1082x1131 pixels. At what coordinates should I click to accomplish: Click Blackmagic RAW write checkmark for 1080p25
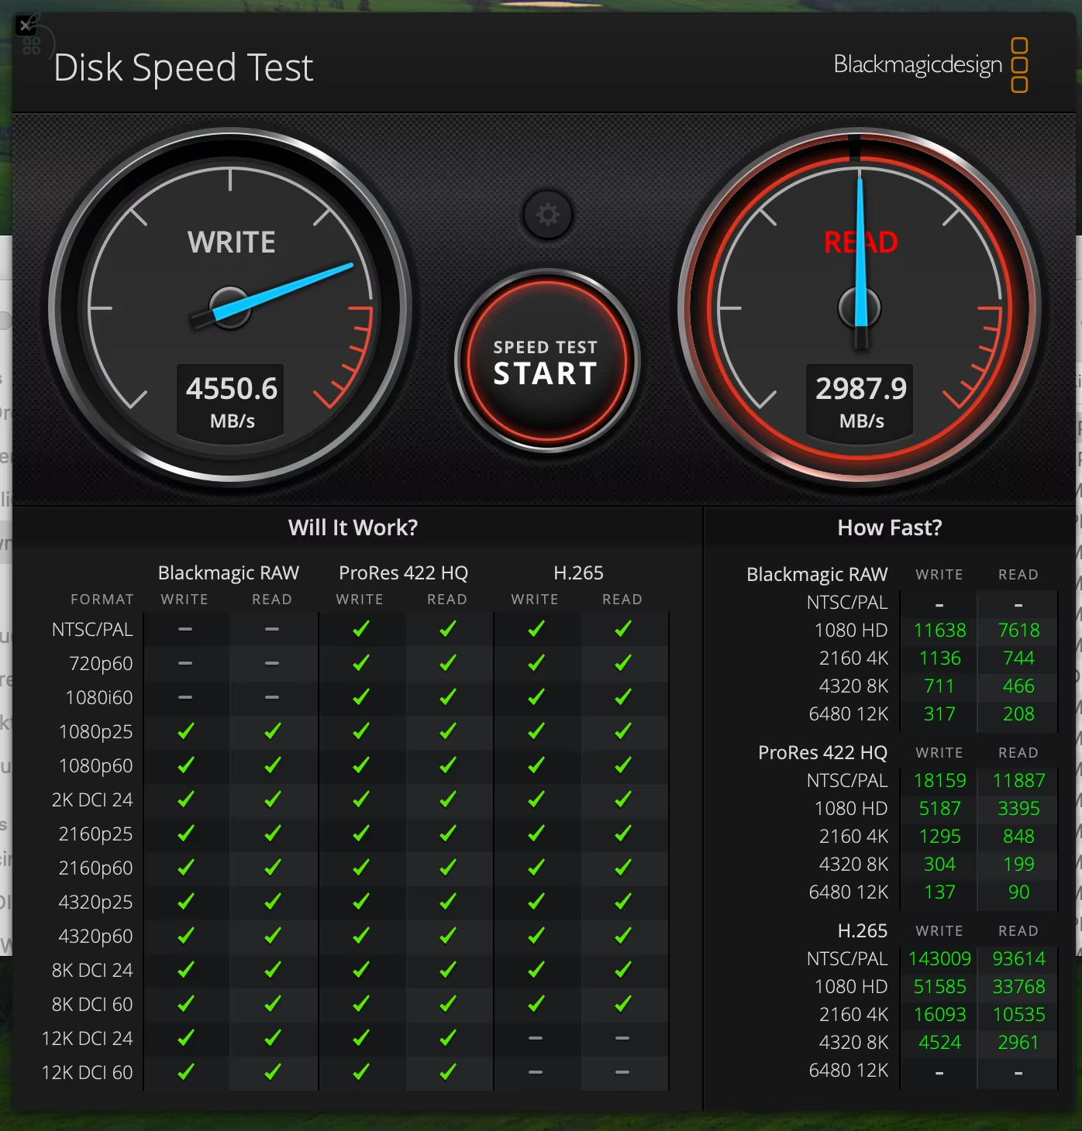[185, 731]
